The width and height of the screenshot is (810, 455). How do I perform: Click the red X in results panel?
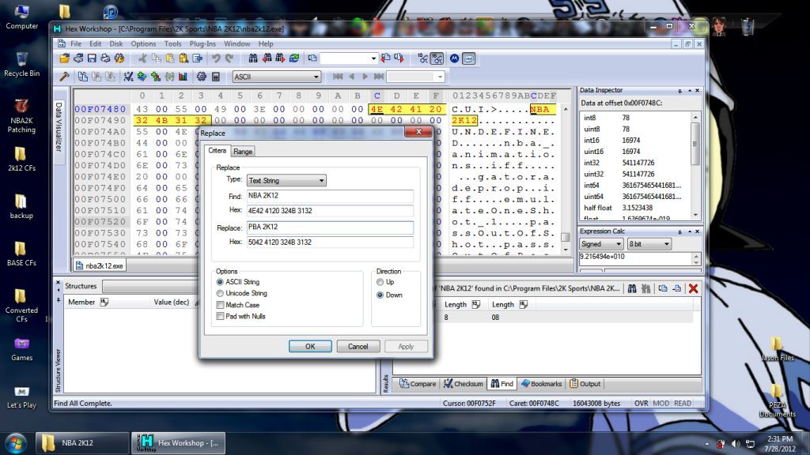693,288
